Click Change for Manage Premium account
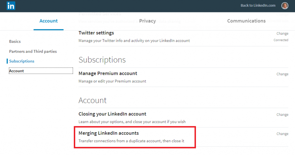The image size is (295, 155). coord(282,74)
